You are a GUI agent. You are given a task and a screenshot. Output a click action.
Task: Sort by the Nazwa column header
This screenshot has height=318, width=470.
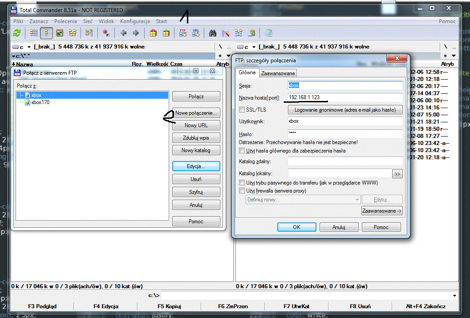click(x=71, y=64)
